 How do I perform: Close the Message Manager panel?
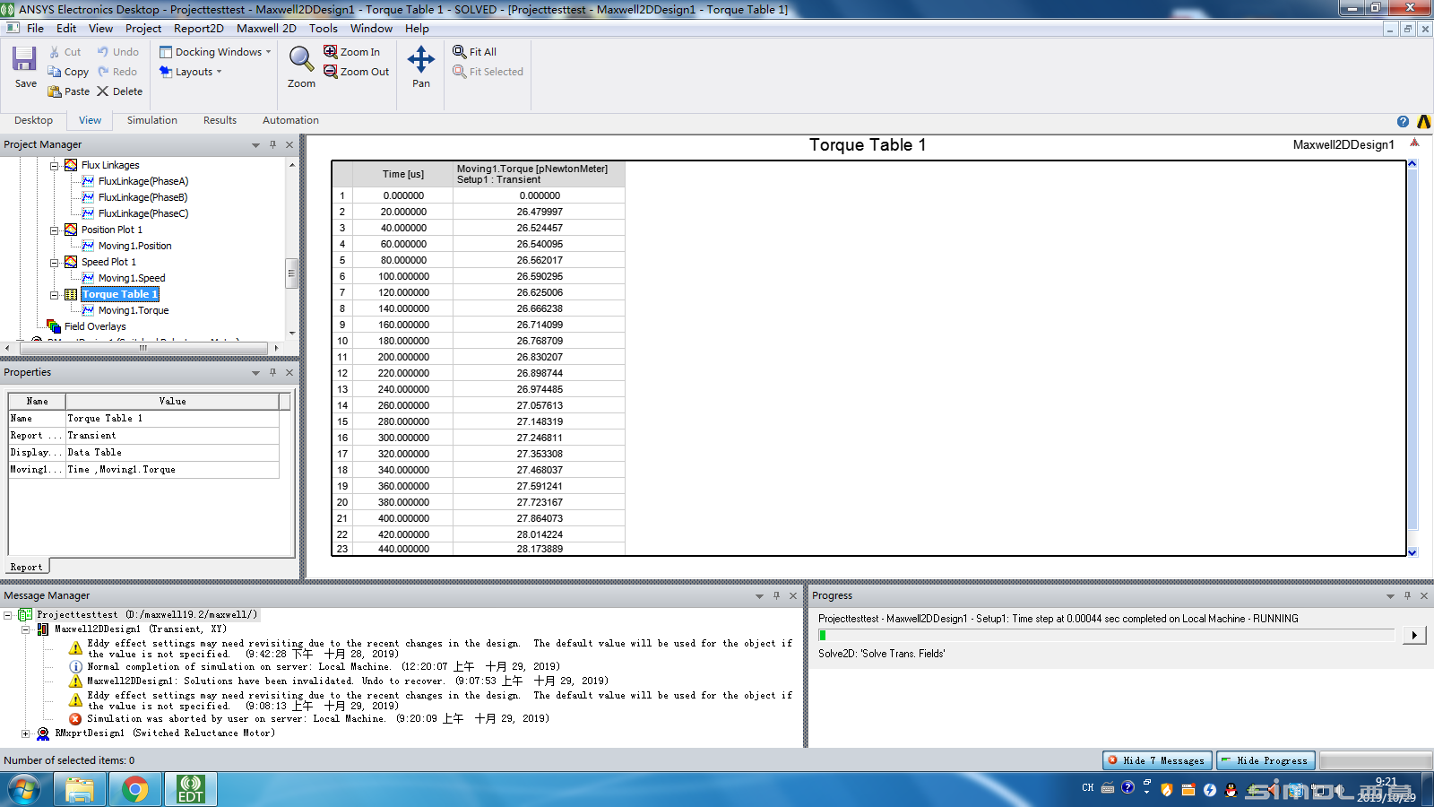point(793,595)
